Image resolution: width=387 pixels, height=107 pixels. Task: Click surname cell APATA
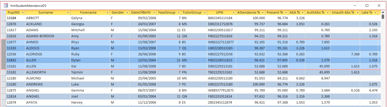(48, 103)
